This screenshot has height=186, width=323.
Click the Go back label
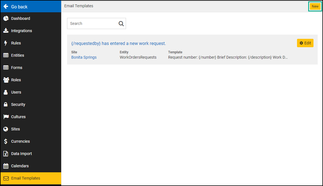[x=19, y=7]
